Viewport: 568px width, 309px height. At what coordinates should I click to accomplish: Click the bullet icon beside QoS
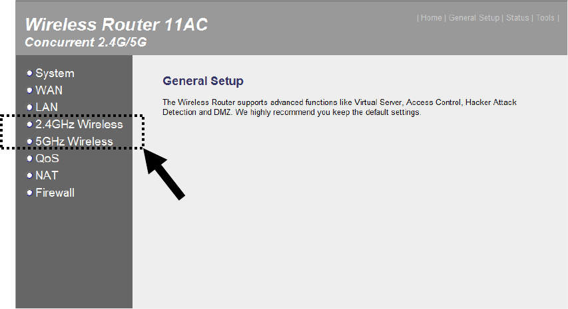coord(30,158)
